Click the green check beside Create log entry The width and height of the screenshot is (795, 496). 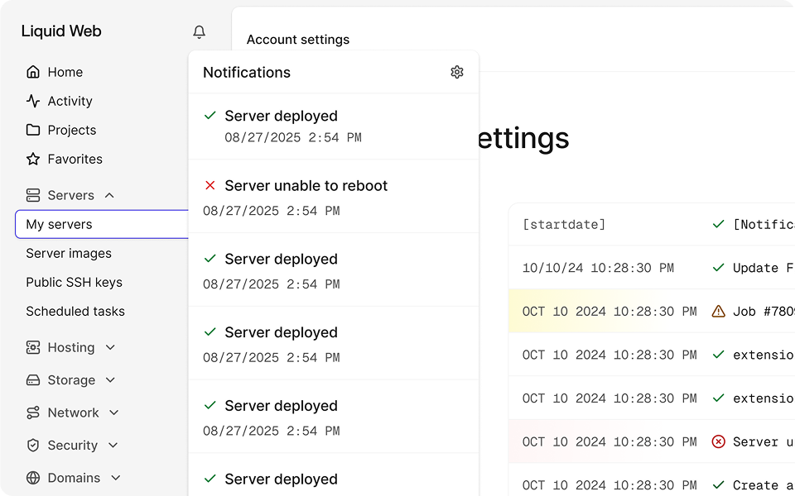[719, 485]
